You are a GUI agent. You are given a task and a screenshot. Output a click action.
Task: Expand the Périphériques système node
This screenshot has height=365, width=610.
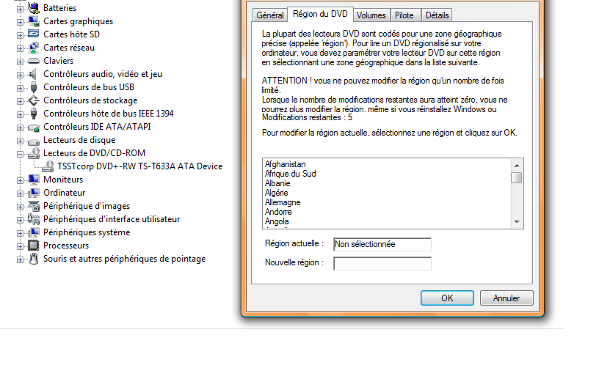(20, 232)
